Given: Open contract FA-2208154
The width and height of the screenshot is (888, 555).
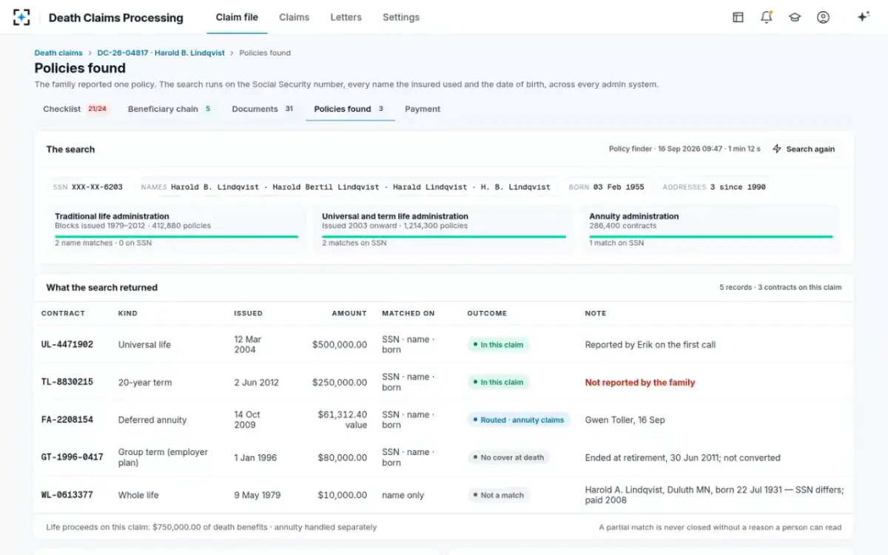Looking at the screenshot, I should pyautogui.click(x=67, y=420).
